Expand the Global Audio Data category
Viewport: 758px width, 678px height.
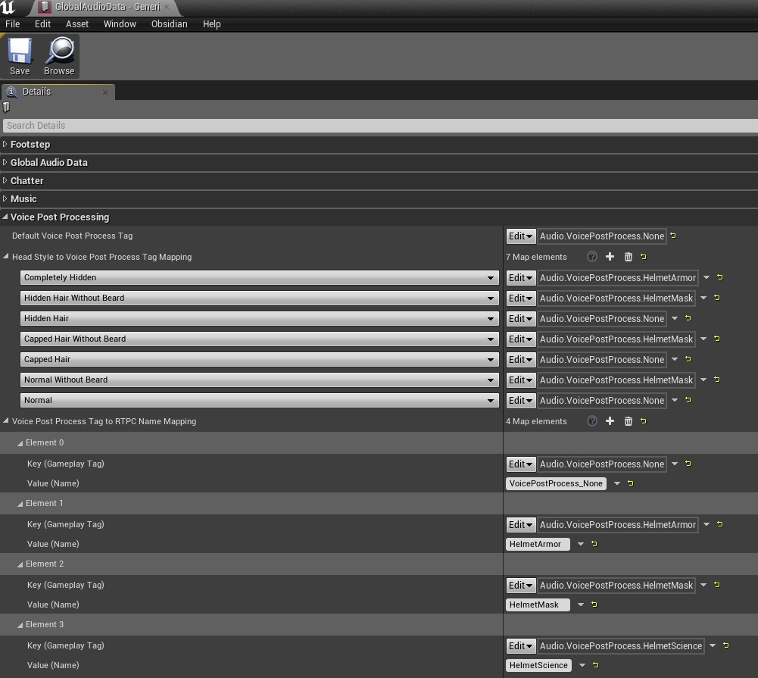5,162
